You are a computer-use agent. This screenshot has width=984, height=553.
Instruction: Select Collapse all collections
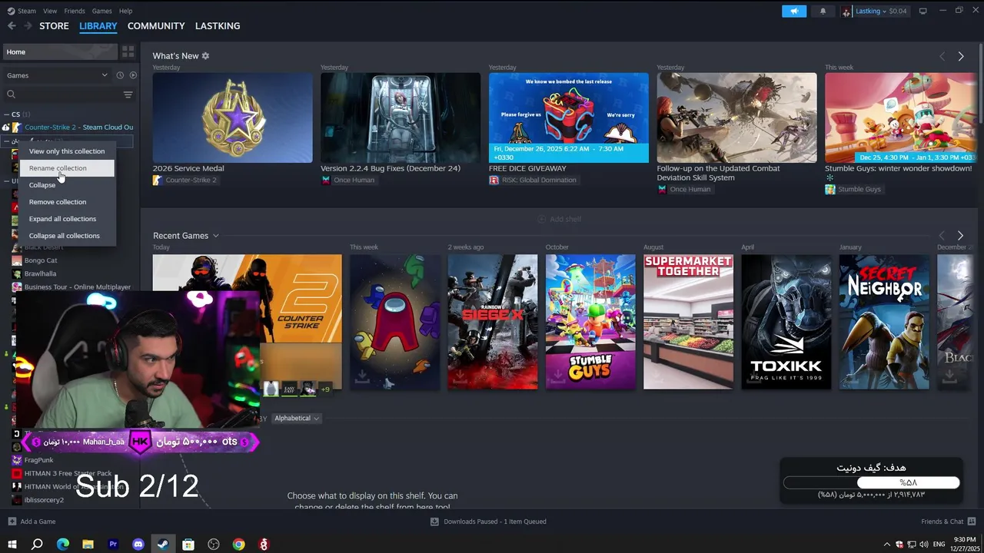coord(67,236)
